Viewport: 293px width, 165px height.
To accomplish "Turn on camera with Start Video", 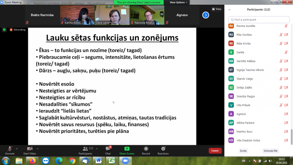I will tap(29, 150).
